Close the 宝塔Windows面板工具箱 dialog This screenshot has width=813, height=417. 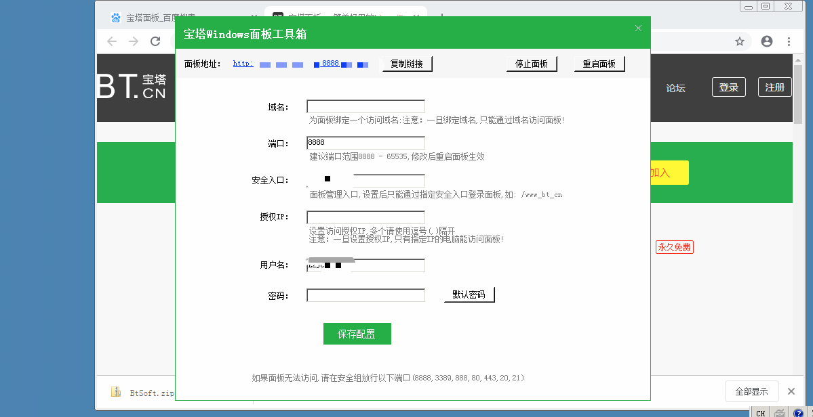(x=638, y=28)
